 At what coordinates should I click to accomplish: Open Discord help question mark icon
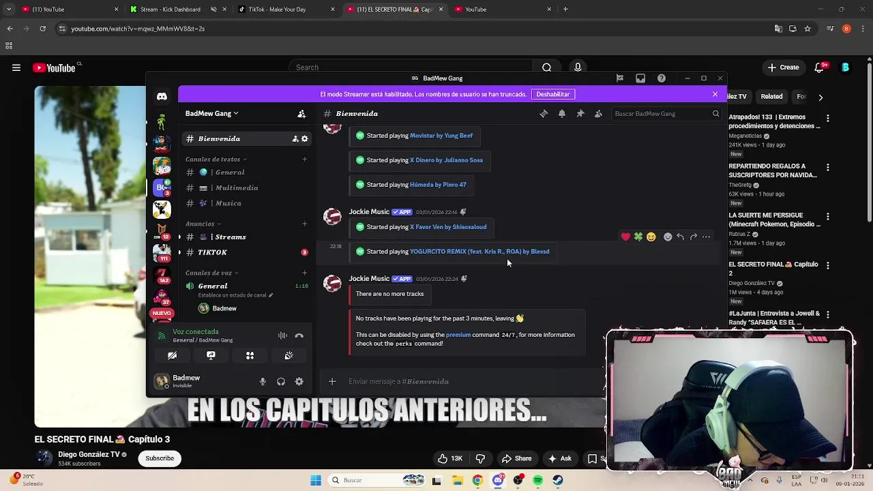point(662,78)
